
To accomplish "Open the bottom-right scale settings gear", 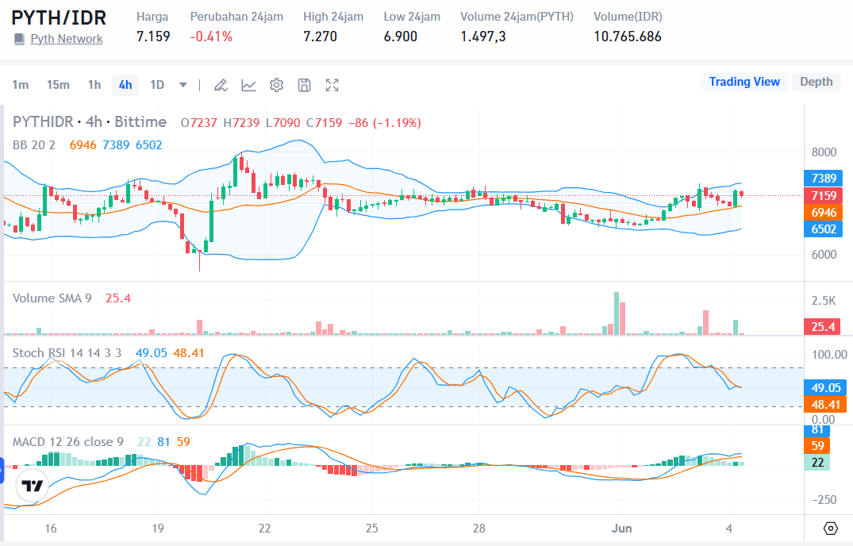I will click(830, 528).
